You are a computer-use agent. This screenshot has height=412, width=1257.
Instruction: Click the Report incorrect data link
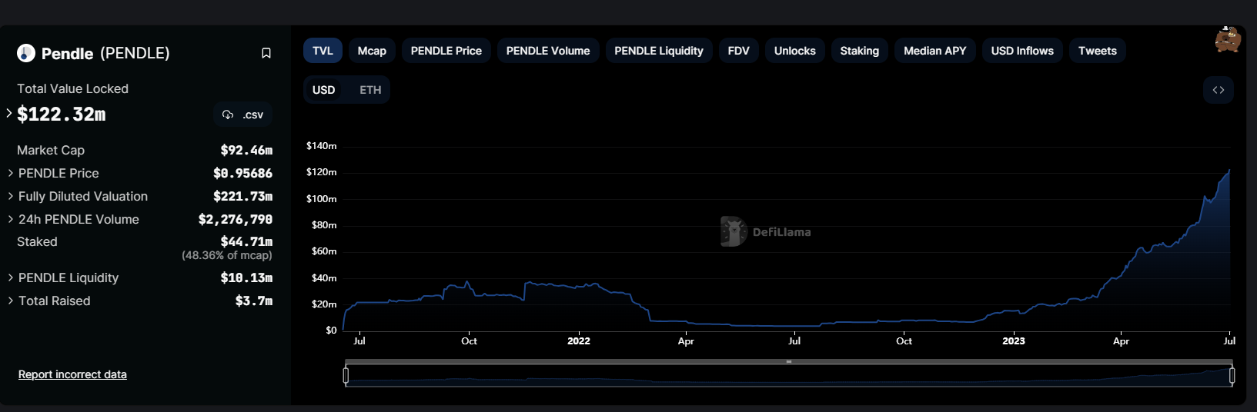pyautogui.click(x=72, y=374)
